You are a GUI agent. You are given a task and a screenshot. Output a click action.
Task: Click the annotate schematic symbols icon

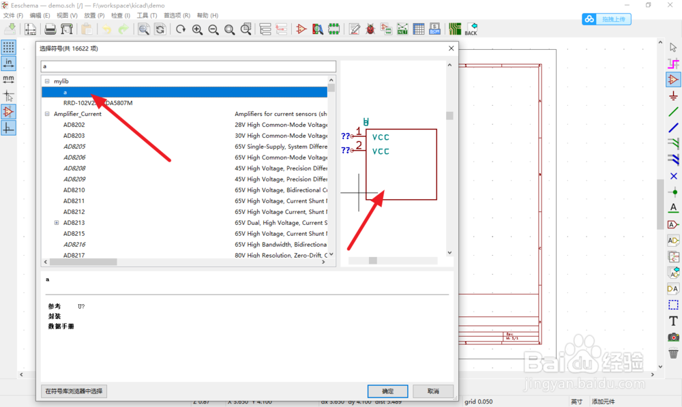(355, 29)
